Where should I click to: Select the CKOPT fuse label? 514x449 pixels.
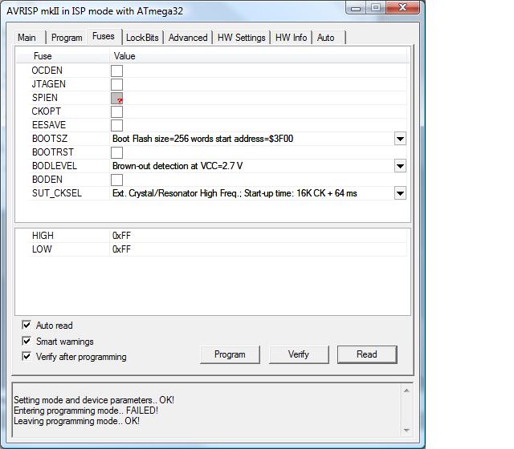click(x=47, y=111)
